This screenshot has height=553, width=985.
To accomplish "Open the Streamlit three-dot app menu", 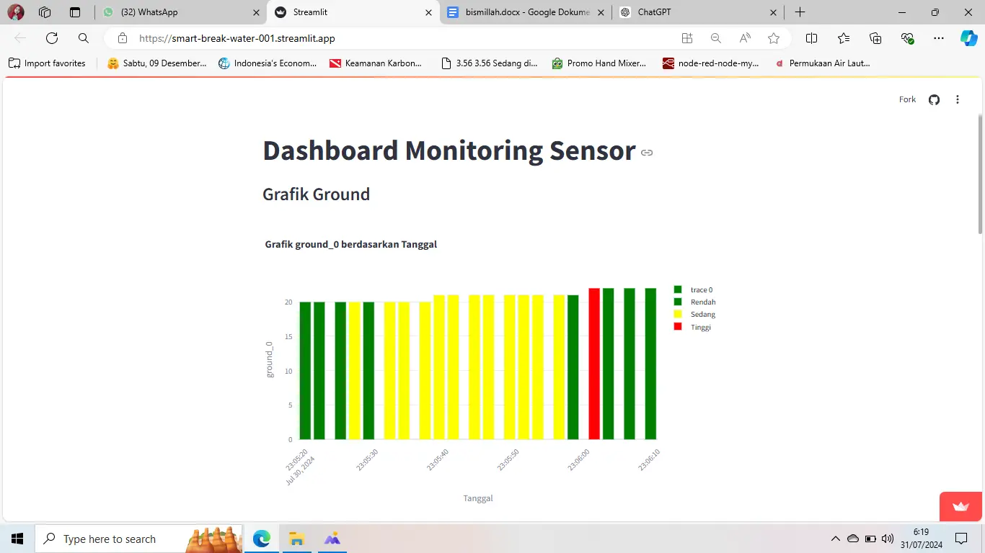I will click(x=958, y=99).
